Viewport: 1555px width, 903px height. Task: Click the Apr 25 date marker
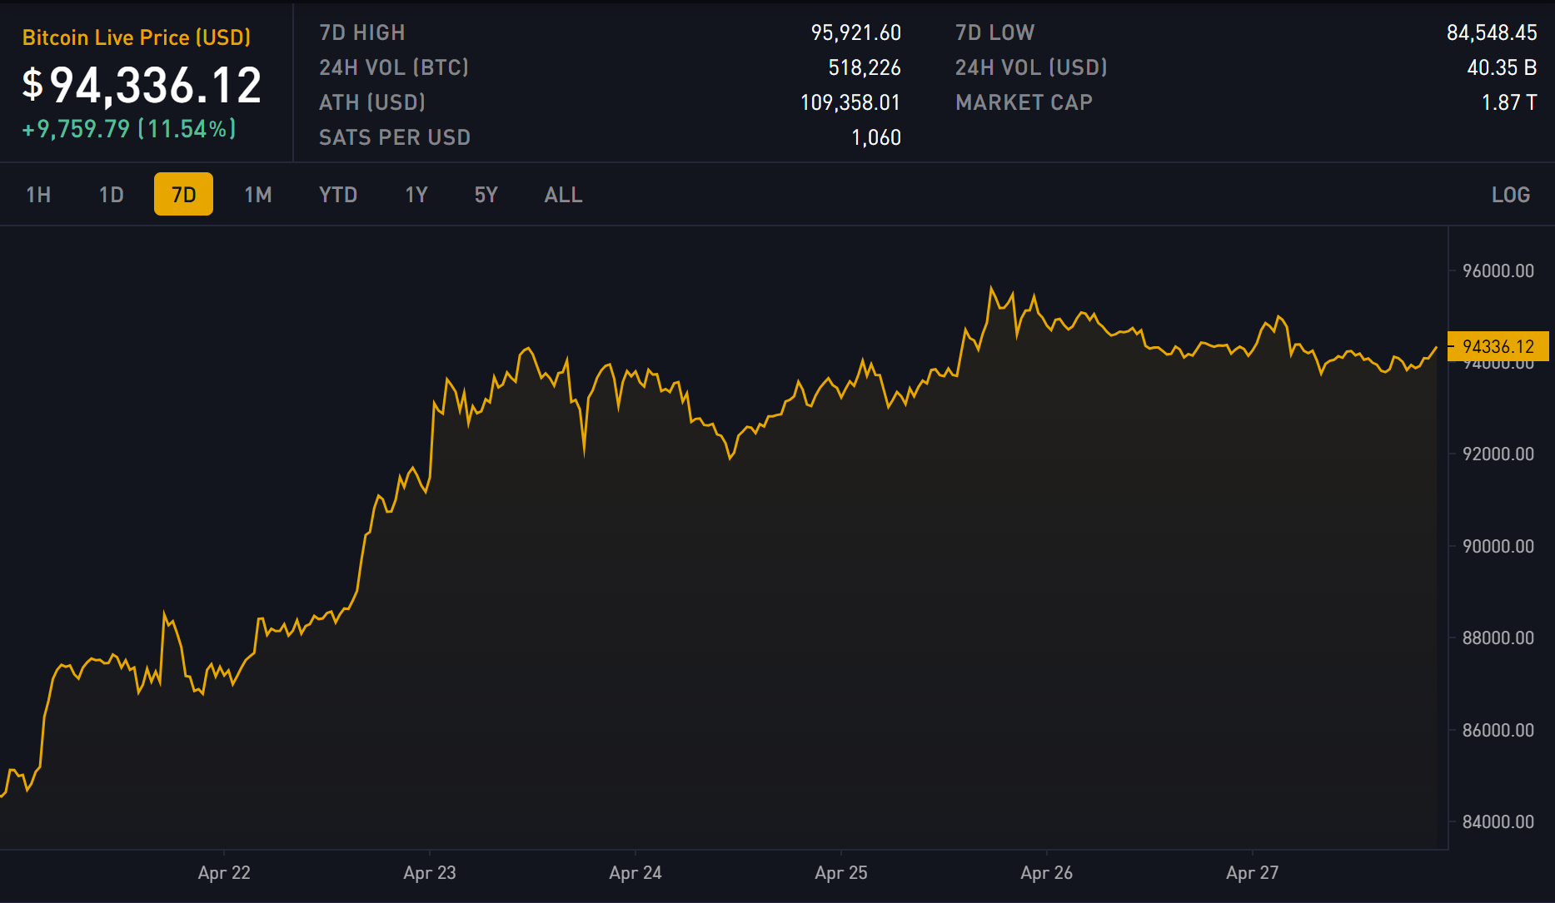[840, 872]
